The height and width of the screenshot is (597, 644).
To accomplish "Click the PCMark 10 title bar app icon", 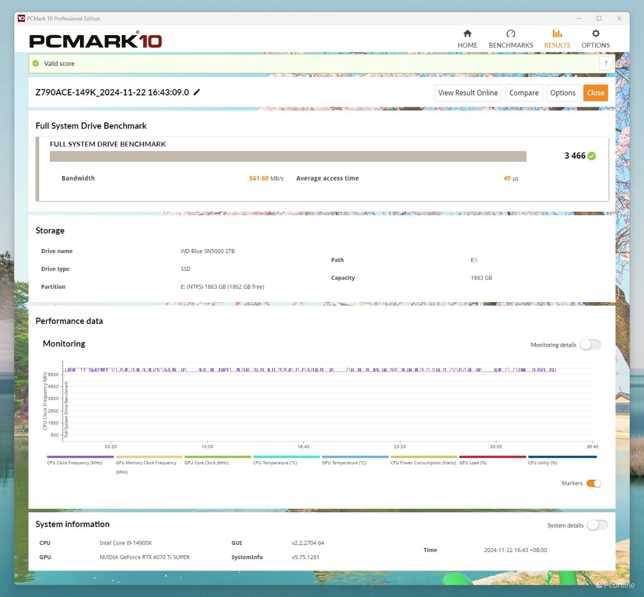I will point(21,18).
